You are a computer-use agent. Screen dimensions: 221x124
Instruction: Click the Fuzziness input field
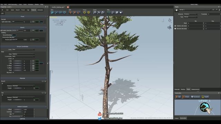pos(214,14)
